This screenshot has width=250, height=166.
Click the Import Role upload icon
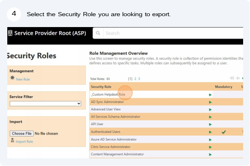point(12,140)
